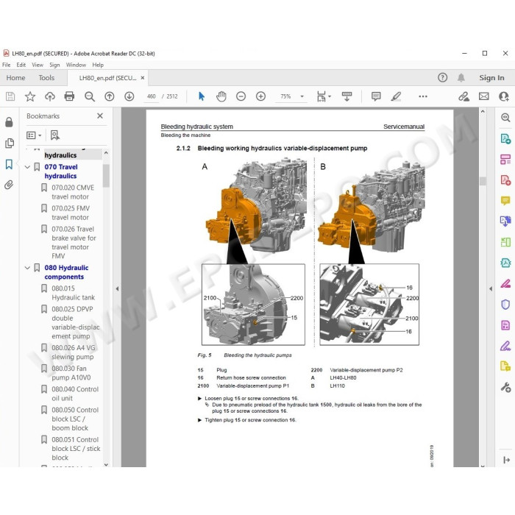Close the LH80_en.pdf document tab
The image size is (515, 515).
(x=143, y=78)
